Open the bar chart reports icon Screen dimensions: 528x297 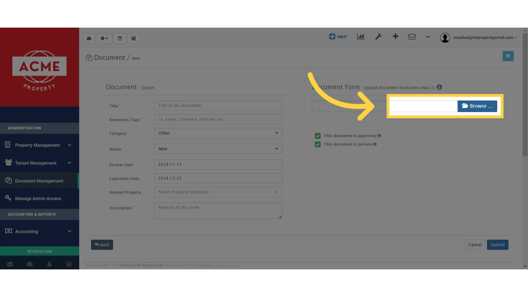click(x=361, y=37)
